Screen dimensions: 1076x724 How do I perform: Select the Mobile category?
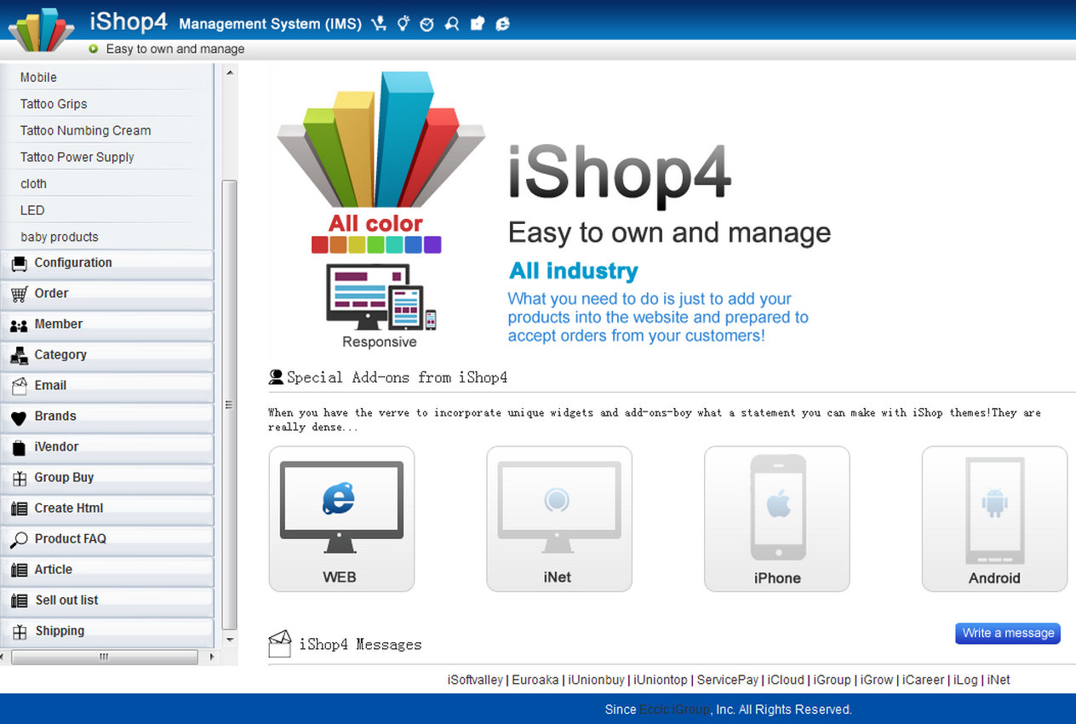pos(38,78)
